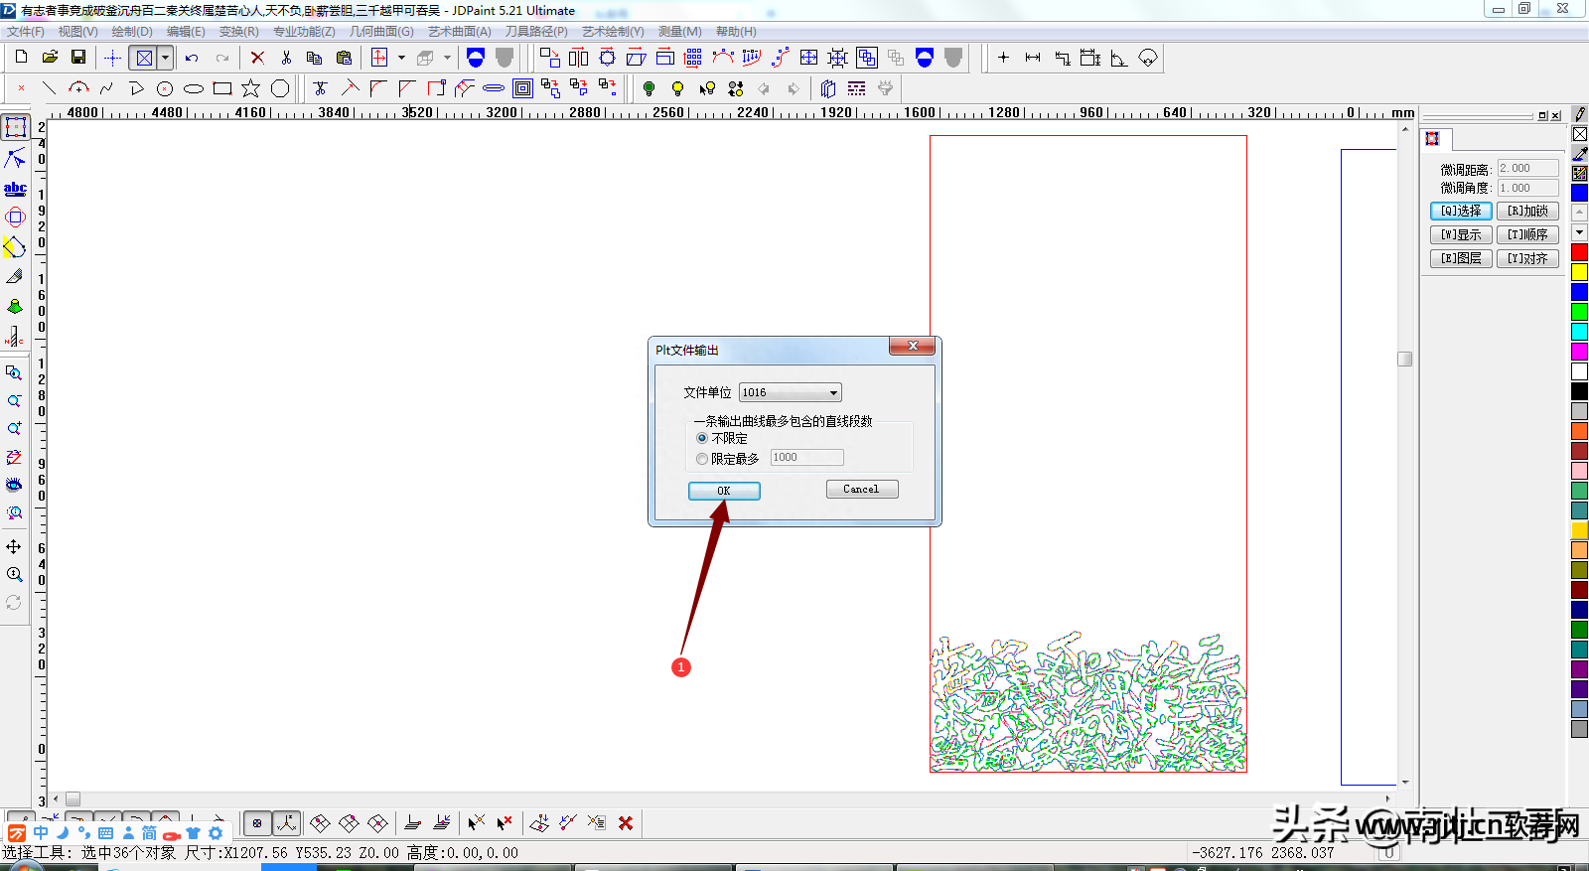This screenshot has width=1589, height=871.
Task: Select the 限定最多 radio button
Action: (702, 459)
